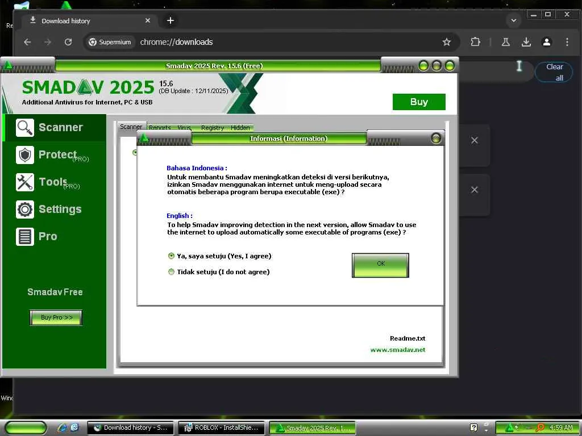Switch to the Reports tab

[160, 128]
